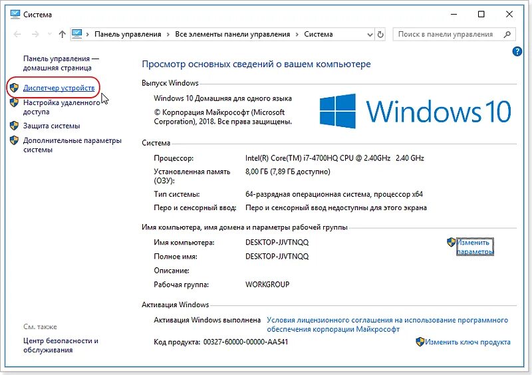Click Все элементы панели управления breadcrumb
The width and height of the screenshot is (532, 375).
coord(232,35)
